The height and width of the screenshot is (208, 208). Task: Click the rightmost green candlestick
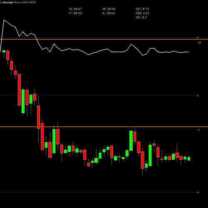pyautogui.click(x=189, y=158)
